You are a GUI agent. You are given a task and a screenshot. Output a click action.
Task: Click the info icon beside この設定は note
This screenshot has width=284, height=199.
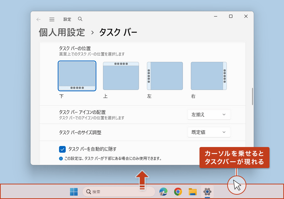pos(61,158)
